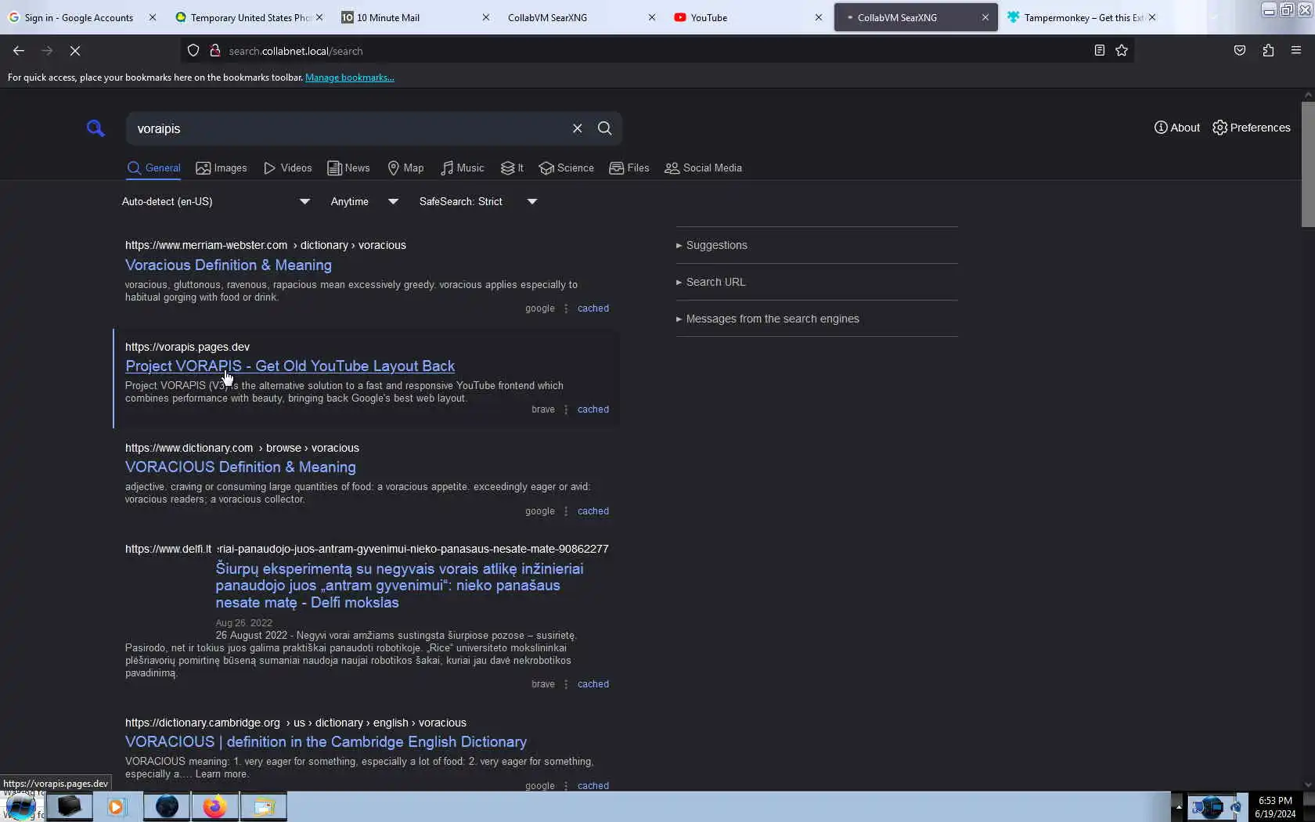Open cached copy of dictionary.com result
Screen dimensions: 1315x822
[x=593, y=511]
